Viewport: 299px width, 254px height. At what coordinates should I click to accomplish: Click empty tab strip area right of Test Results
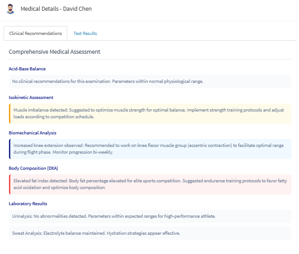click(x=197, y=34)
